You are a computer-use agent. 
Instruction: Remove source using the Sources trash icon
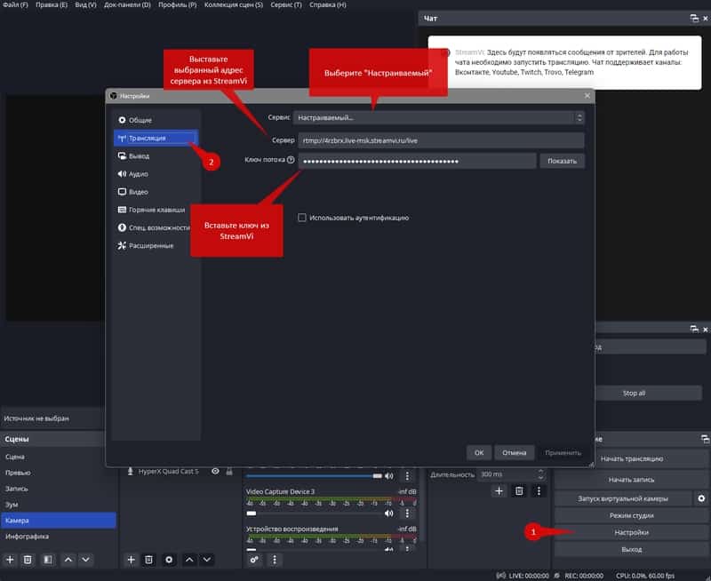148,560
